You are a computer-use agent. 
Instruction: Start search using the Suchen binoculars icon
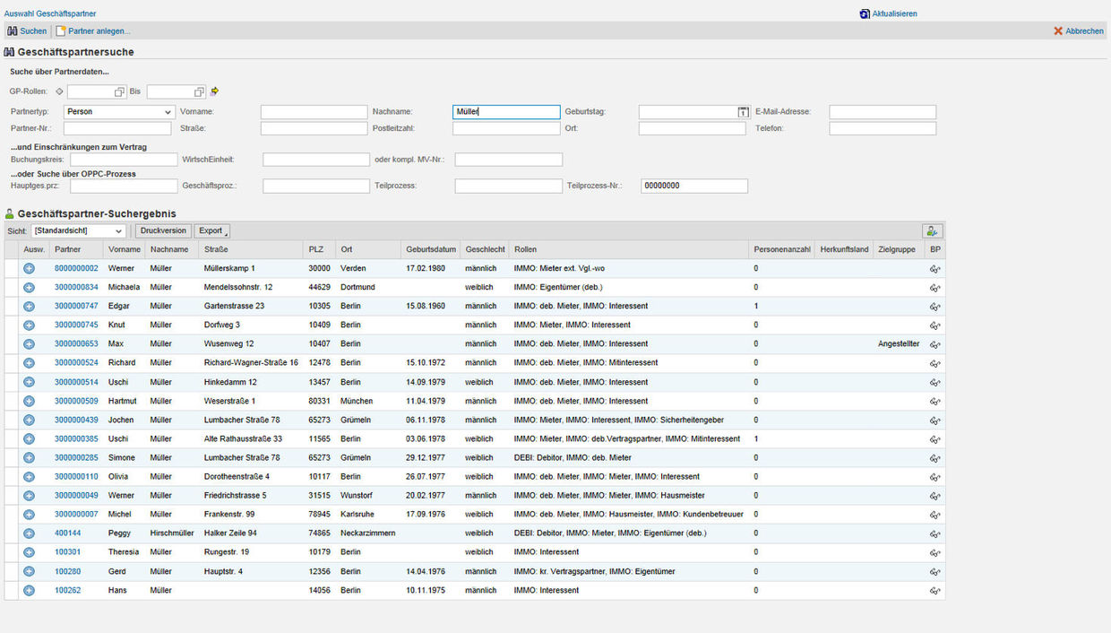point(13,30)
